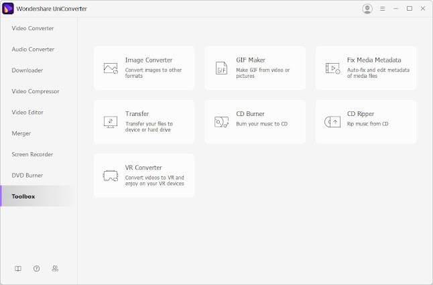Click the Fix Media Metadata film icon
This screenshot has height=285, width=433.
point(332,68)
